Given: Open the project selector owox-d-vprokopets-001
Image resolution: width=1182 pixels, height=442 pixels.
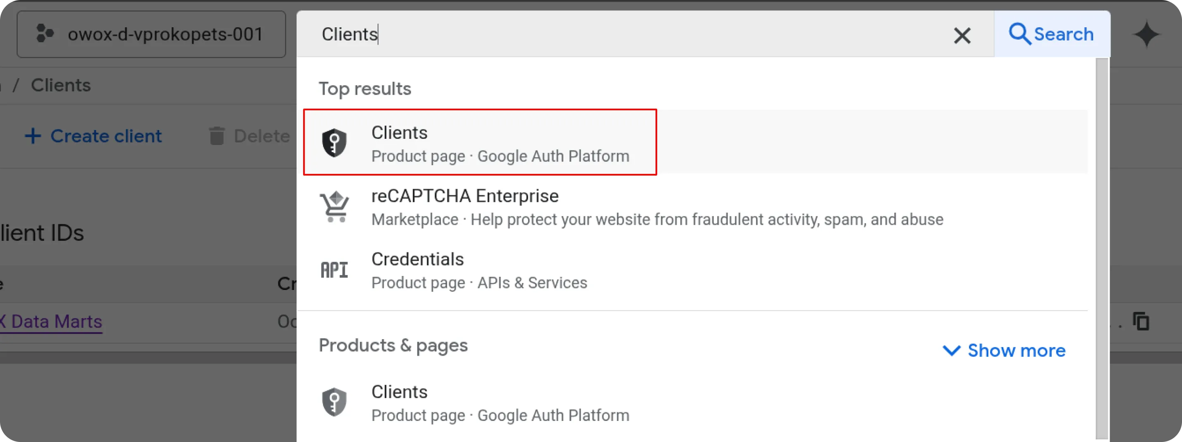Looking at the screenshot, I should pos(151,34).
